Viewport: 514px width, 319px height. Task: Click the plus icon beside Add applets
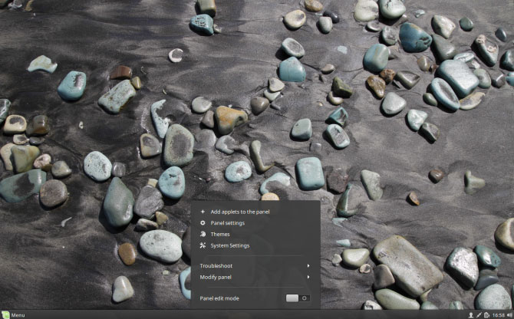tap(203, 212)
